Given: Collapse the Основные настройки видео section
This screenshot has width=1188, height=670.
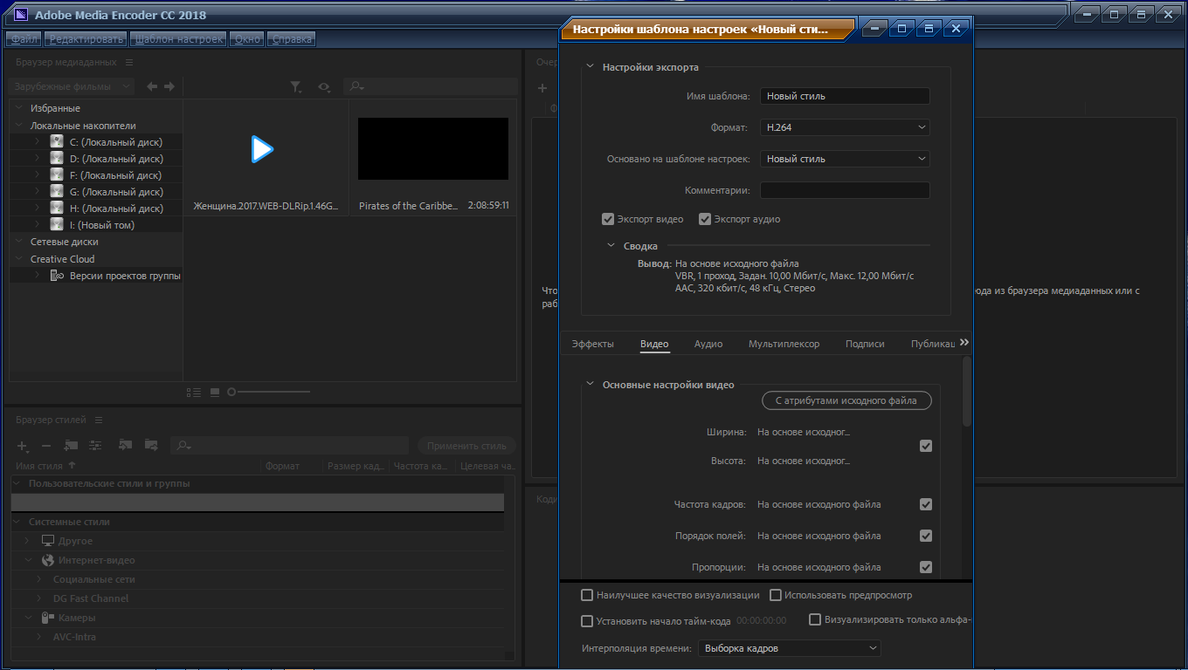Looking at the screenshot, I should point(591,385).
